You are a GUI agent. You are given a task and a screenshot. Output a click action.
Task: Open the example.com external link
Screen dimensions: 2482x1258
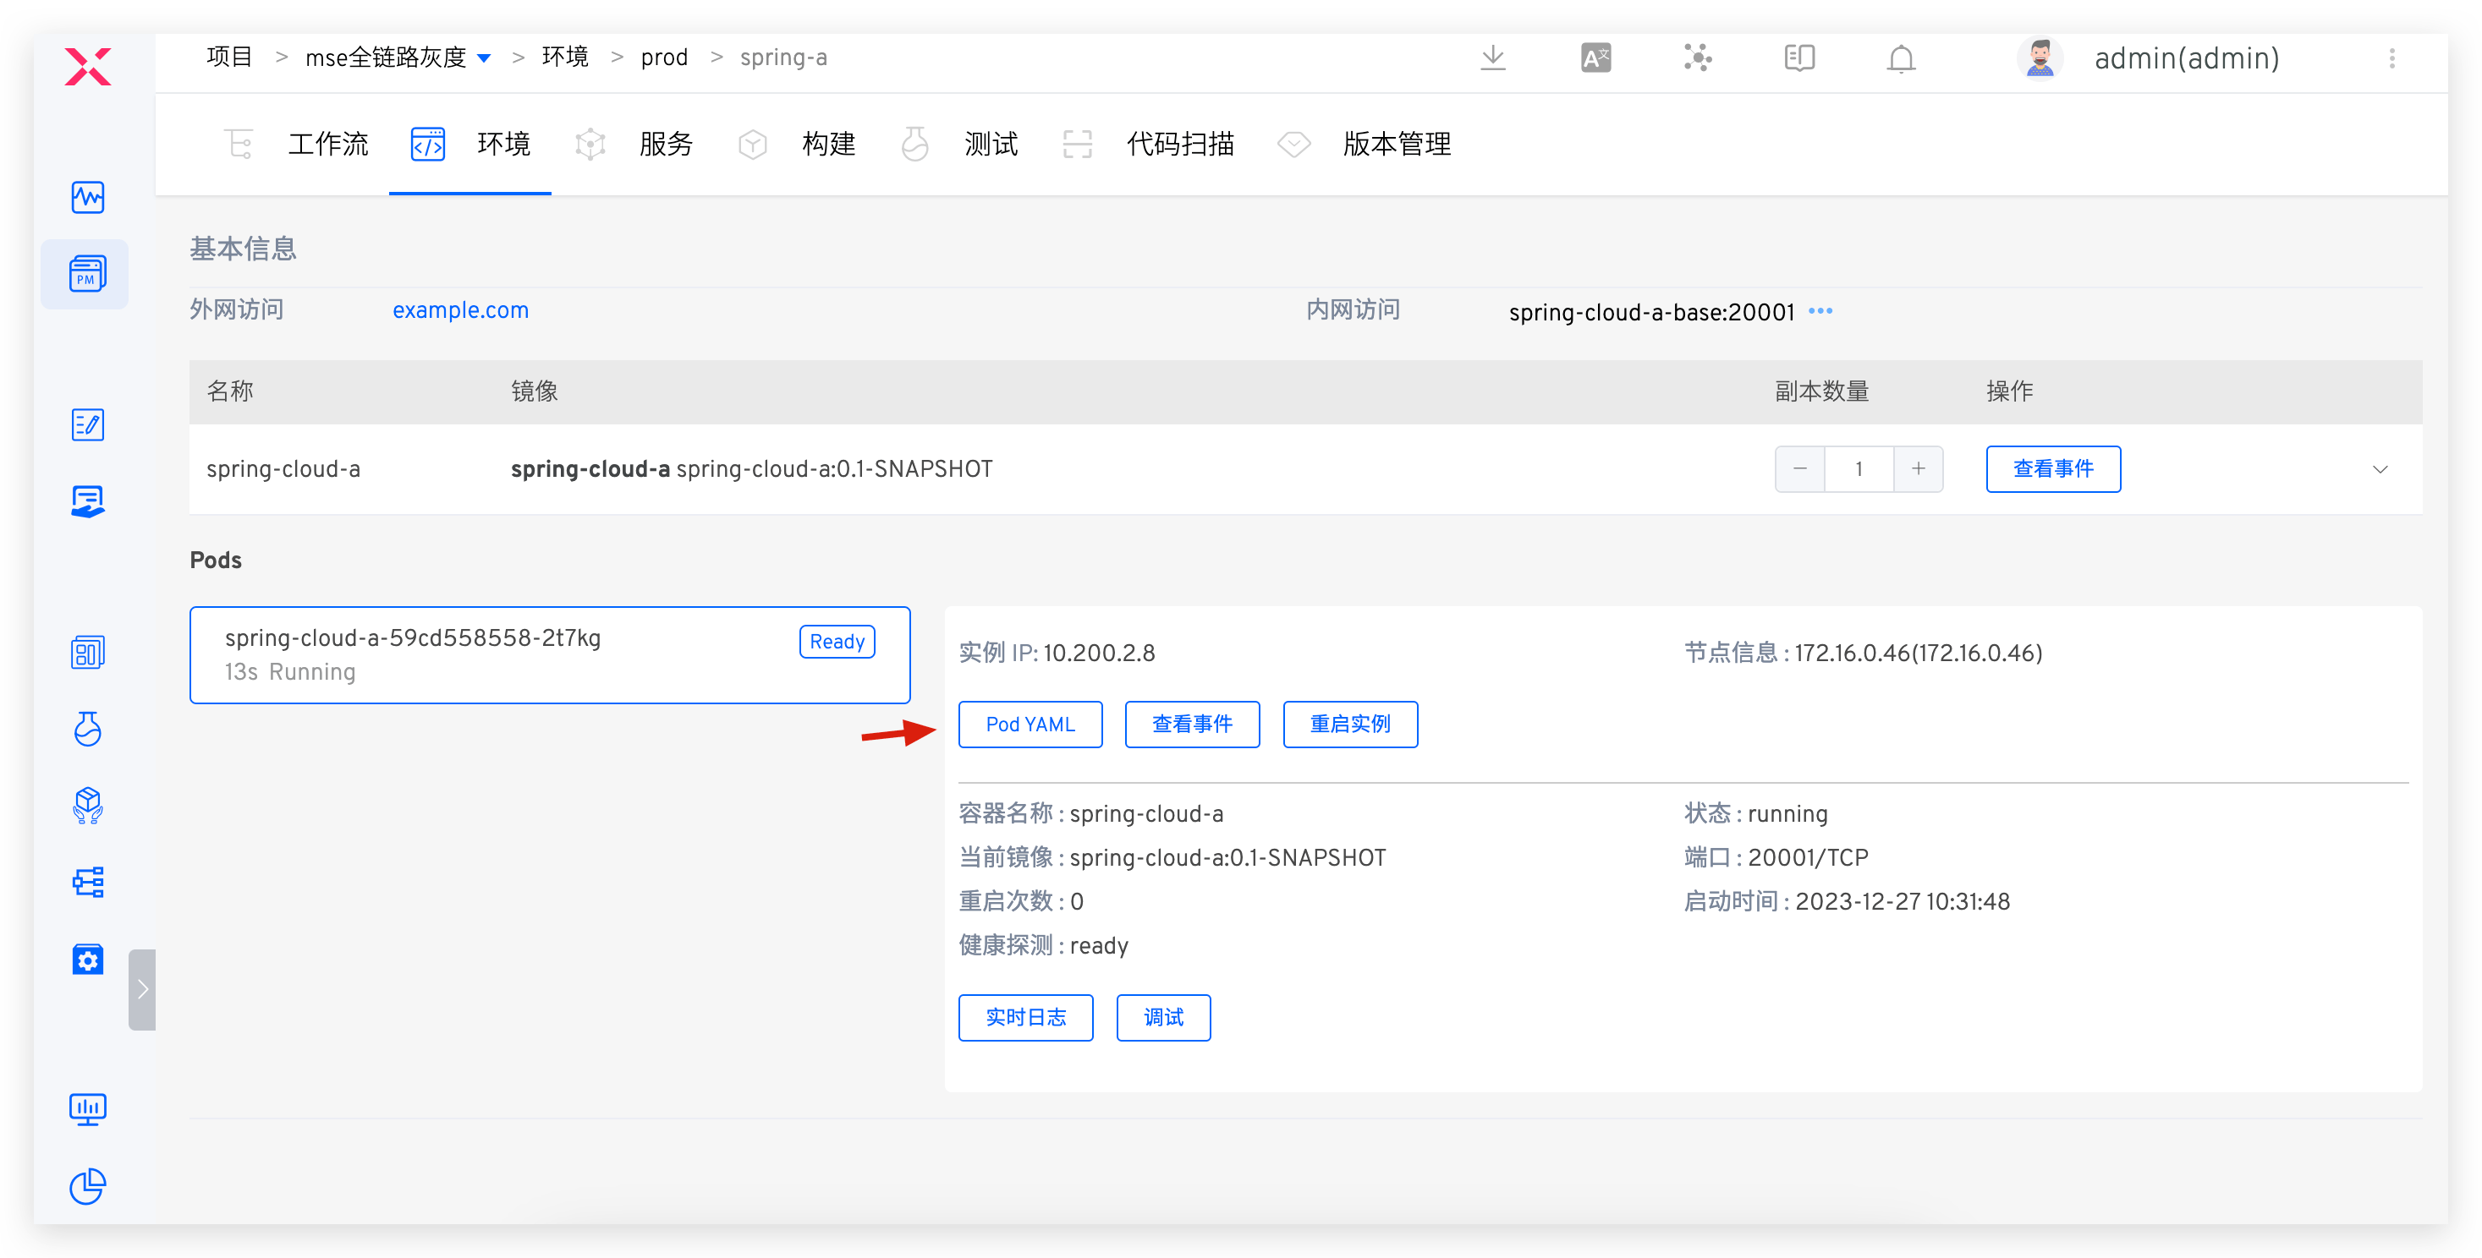[460, 310]
